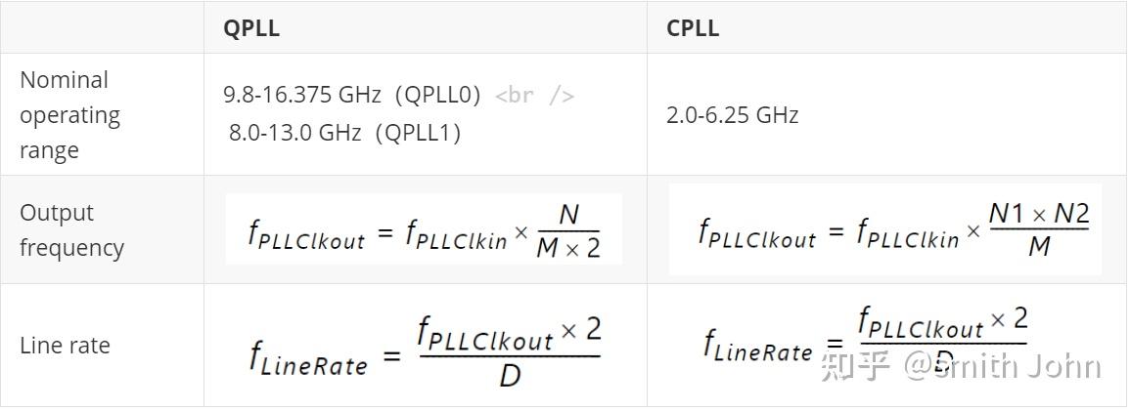This screenshot has width=1130, height=411.
Task: Click the CPLL line rate formula
Action: [865, 340]
